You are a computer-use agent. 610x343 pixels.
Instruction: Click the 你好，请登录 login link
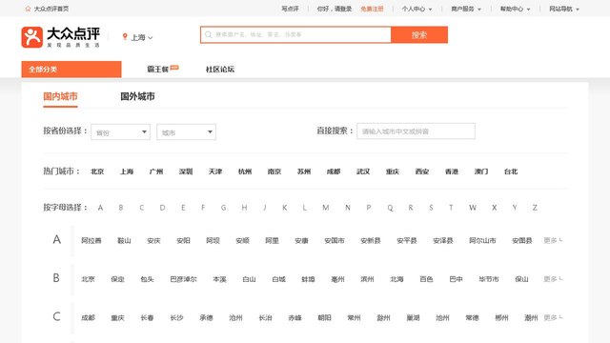pyautogui.click(x=335, y=9)
